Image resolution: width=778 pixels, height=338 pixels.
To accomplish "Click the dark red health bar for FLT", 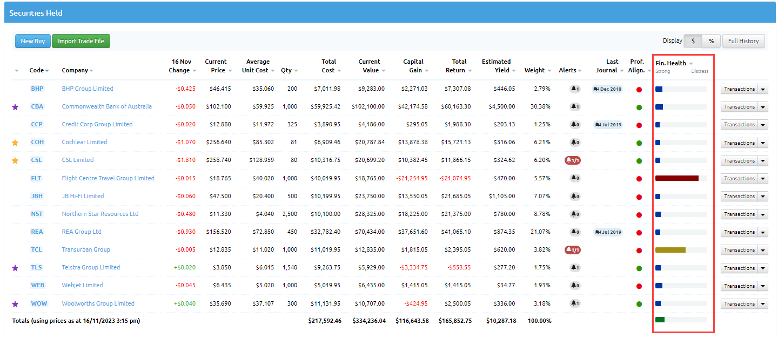I will 676,178.
